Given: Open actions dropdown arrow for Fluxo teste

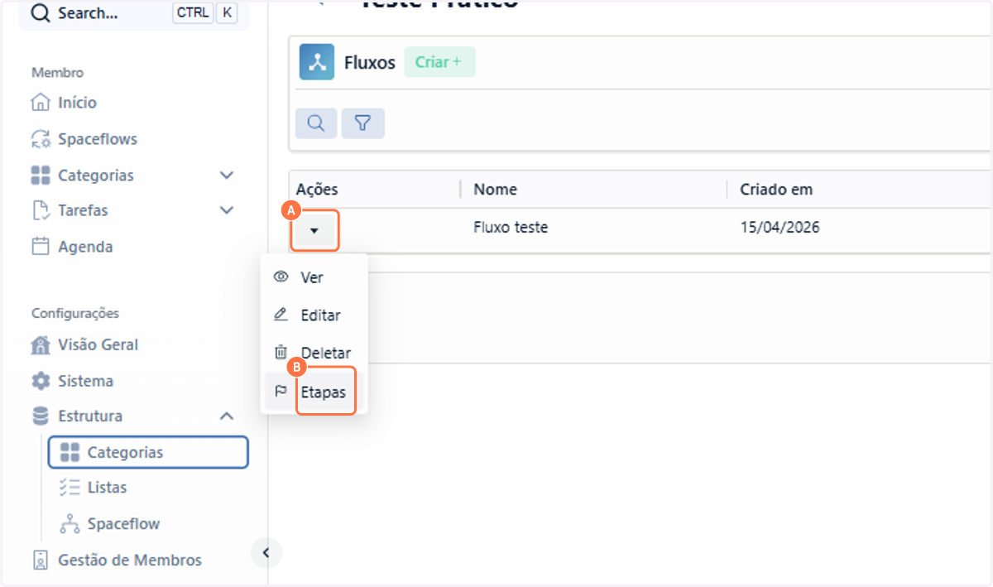Looking at the screenshot, I should coord(314,230).
